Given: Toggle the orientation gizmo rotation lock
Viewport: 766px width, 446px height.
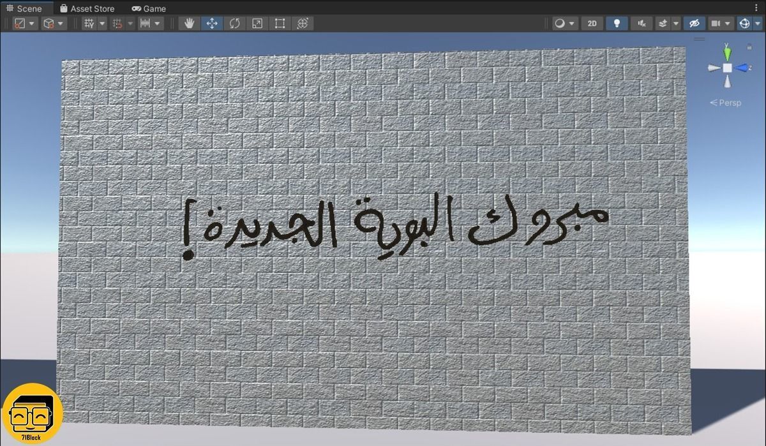Looking at the screenshot, I should click(x=749, y=47).
